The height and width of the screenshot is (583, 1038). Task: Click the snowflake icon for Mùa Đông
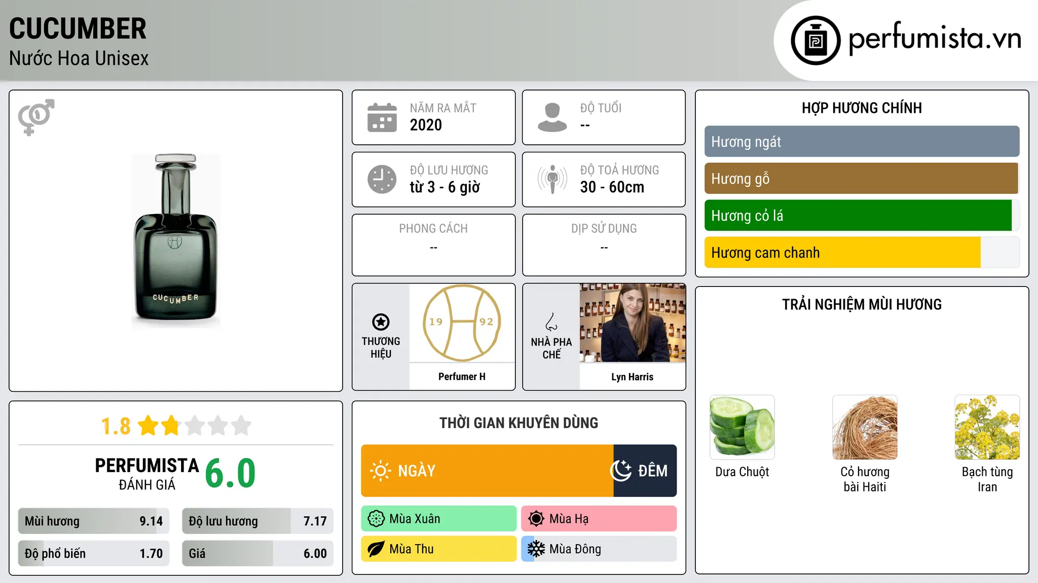[536, 549]
